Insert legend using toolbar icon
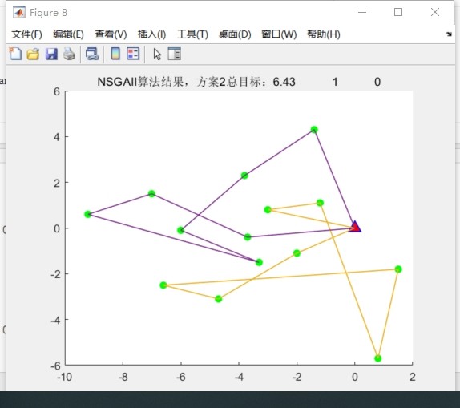The image size is (460, 408). (x=133, y=54)
